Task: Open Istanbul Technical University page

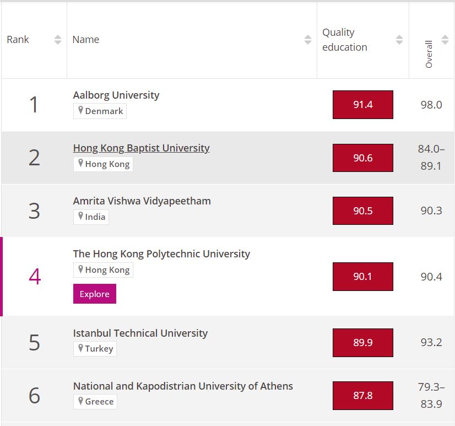Action: coord(140,333)
